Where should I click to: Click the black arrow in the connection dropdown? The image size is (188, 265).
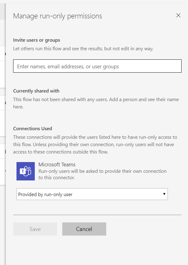pyautogui.click(x=164, y=194)
